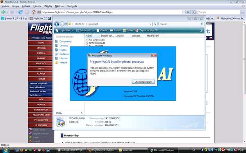Sort files by Datum pořízení column

(x=107, y=36)
